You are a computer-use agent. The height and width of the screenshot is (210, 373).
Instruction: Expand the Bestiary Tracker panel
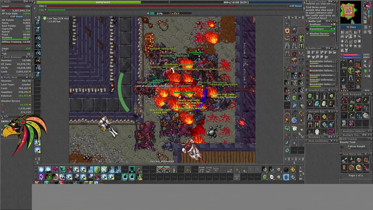coord(369,135)
